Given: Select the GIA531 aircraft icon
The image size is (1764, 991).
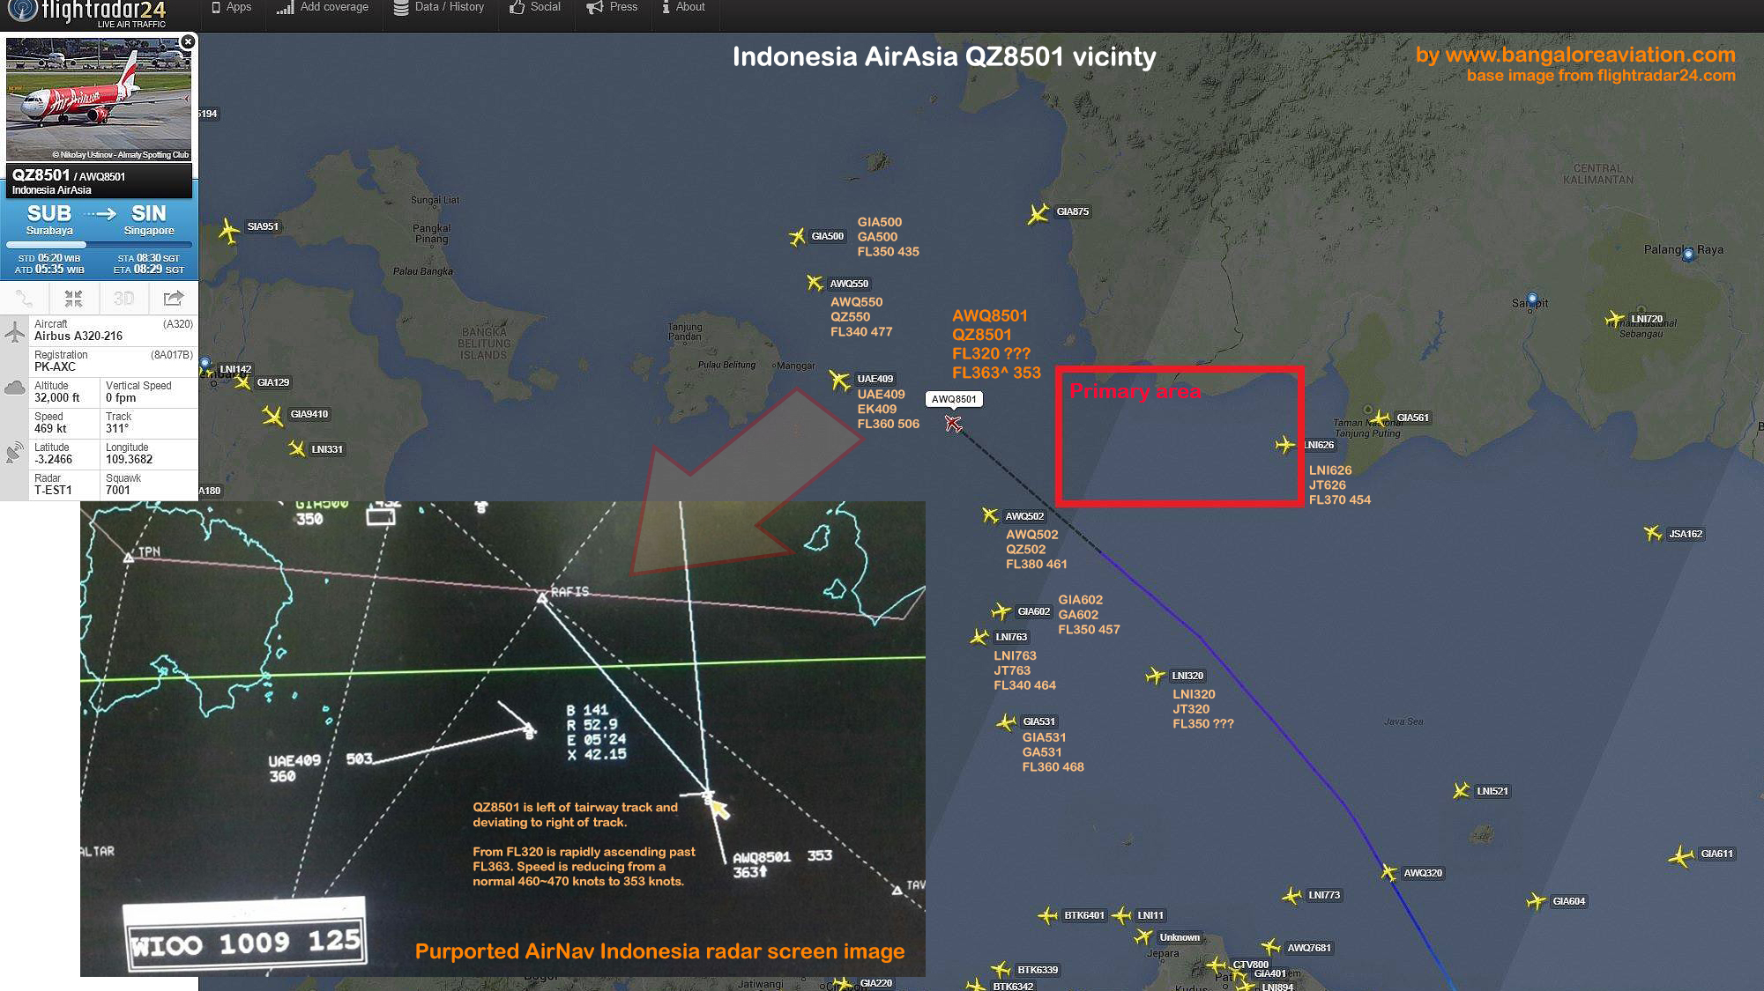Looking at the screenshot, I should [x=1006, y=722].
